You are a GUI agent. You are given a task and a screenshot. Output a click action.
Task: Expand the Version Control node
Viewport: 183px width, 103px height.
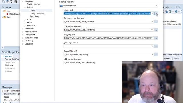pos(23,32)
